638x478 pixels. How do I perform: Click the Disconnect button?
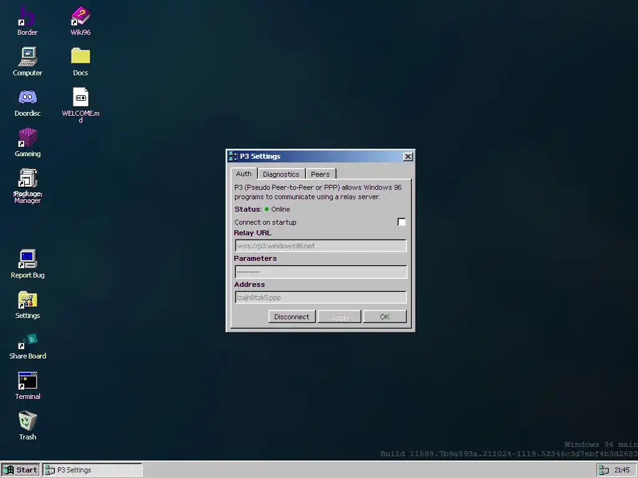(x=292, y=317)
